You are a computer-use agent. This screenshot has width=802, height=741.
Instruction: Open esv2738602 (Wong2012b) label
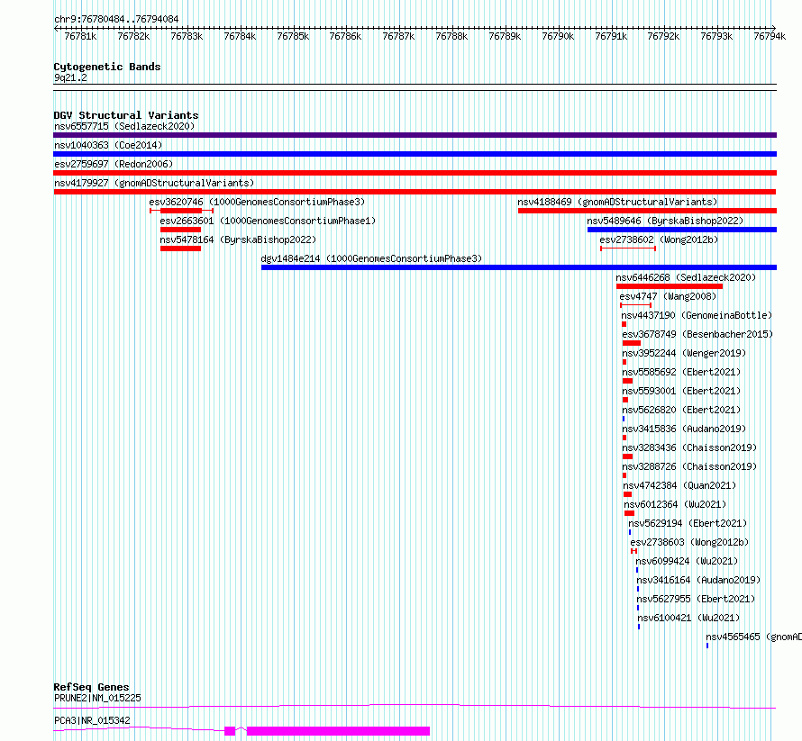click(x=659, y=239)
